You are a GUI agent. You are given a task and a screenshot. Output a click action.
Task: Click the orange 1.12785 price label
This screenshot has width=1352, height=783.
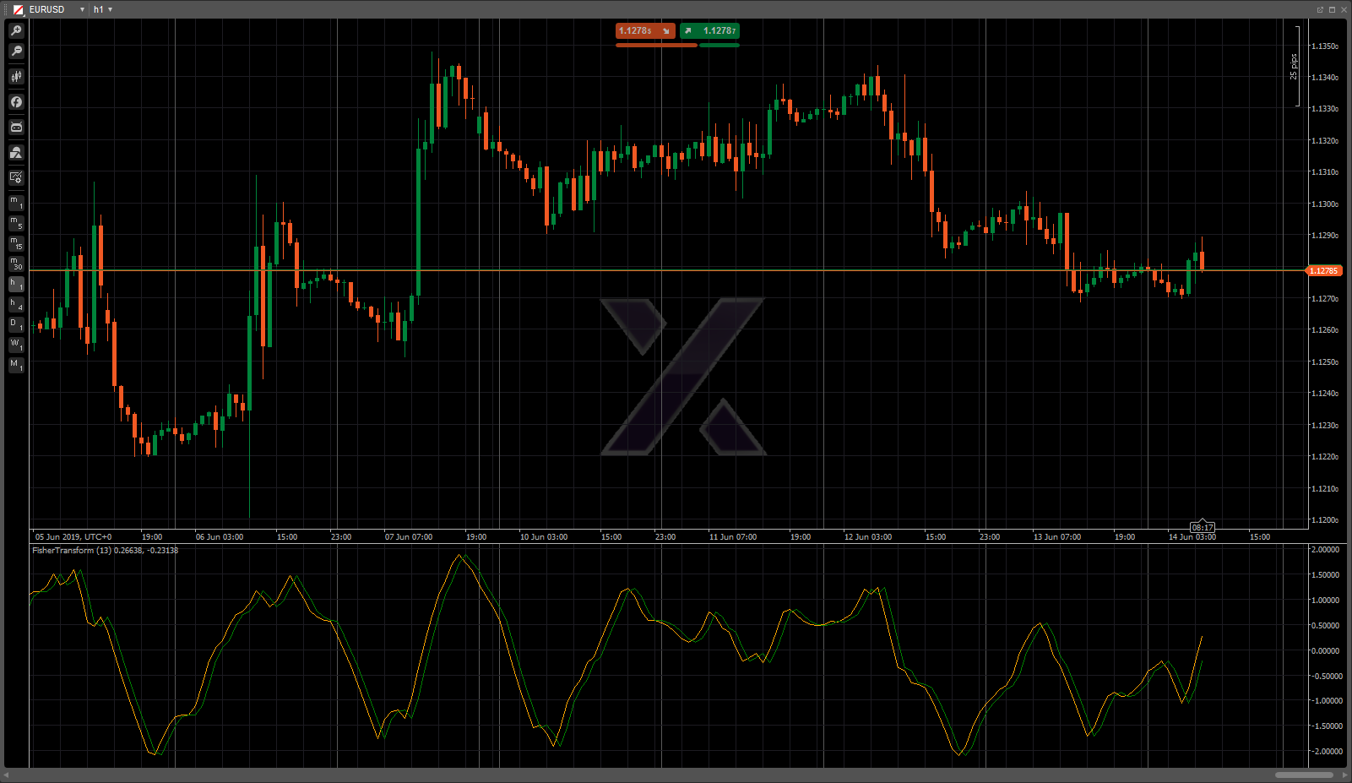click(1323, 271)
